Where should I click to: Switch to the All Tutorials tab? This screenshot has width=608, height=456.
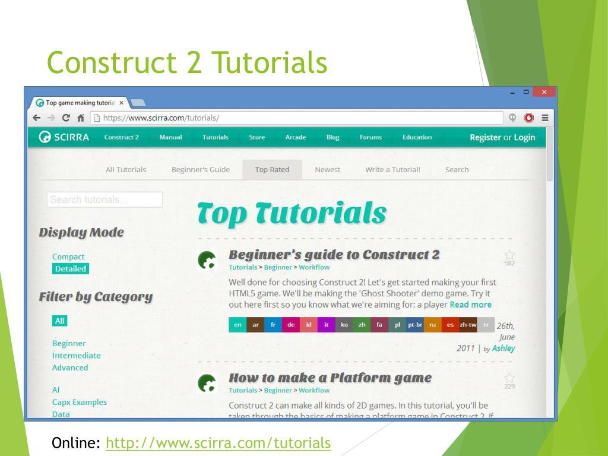point(126,169)
